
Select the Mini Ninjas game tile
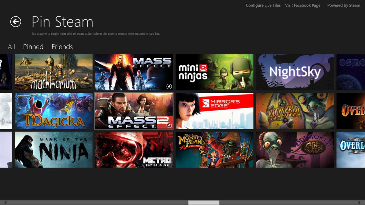(x=214, y=72)
